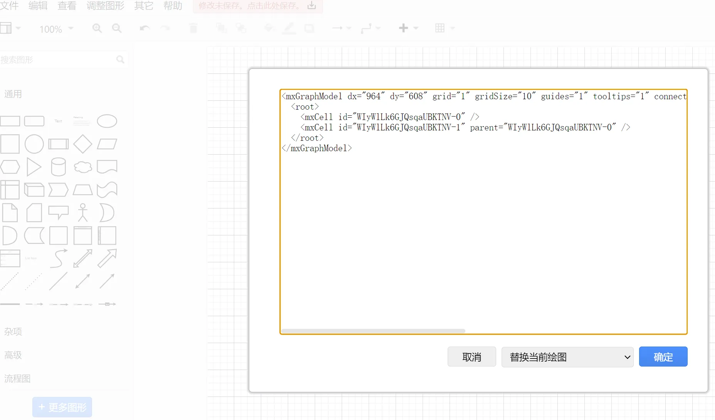This screenshot has height=420, width=715.
Task: Click the 确定 confirm button
Action: (663, 357)
